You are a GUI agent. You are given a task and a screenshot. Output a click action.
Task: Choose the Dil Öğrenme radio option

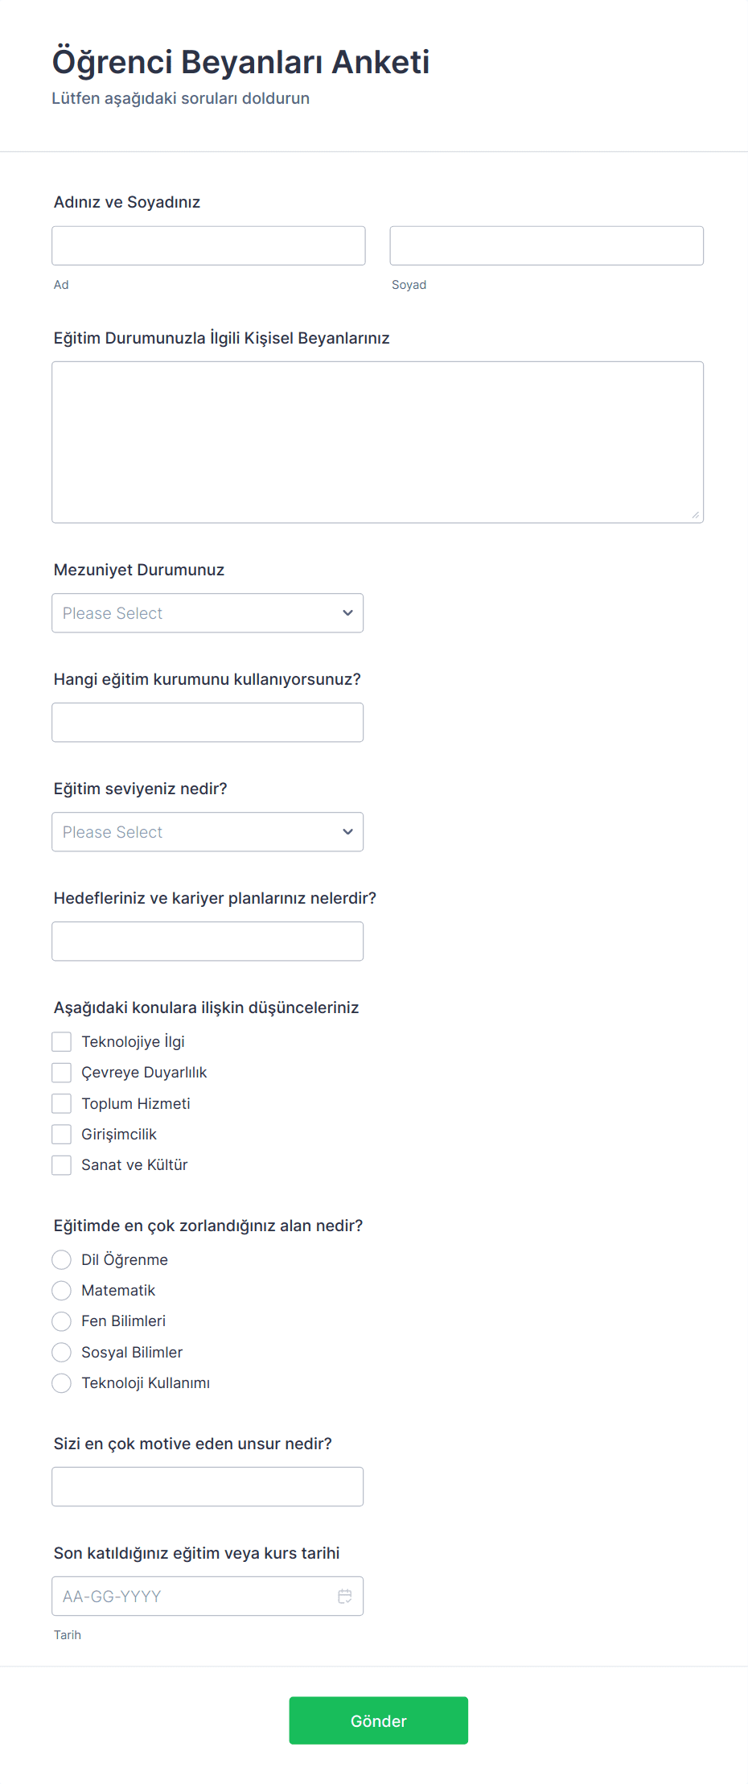(62, 1260)
